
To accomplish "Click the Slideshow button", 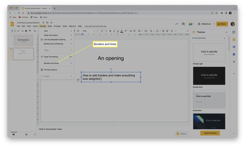I will pyautogui.click(x=204, y=24).
